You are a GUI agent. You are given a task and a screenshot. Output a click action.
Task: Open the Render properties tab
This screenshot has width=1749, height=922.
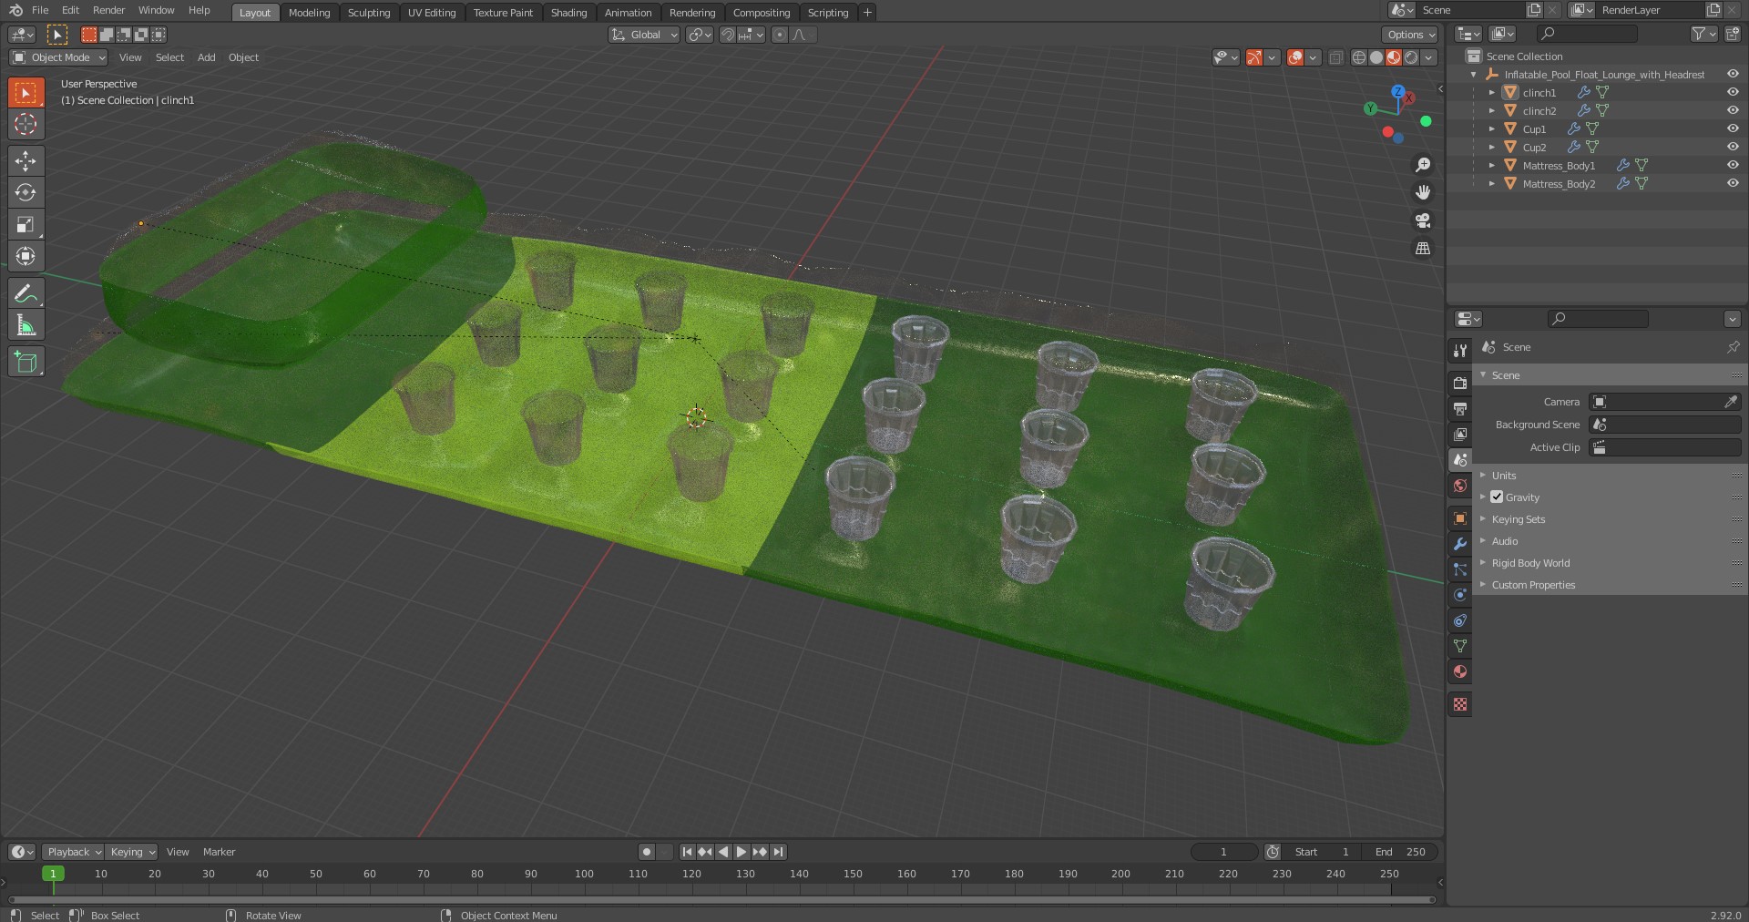click(x=1460, y=383)
